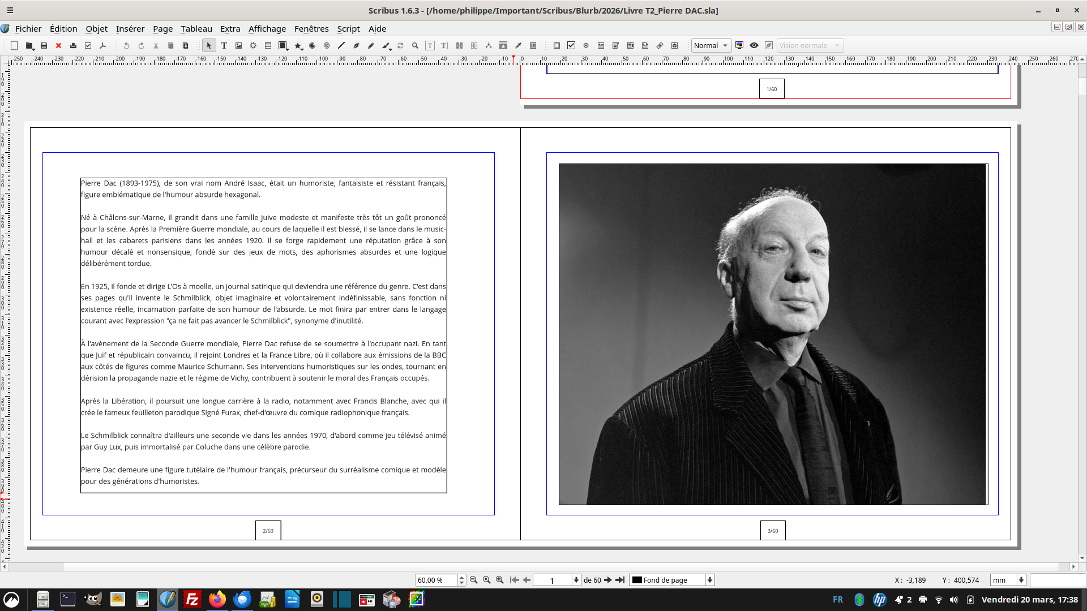Select the Rotate Item tool
Viewport: 1087px width, 611px height.
click(x=401, y=45)
